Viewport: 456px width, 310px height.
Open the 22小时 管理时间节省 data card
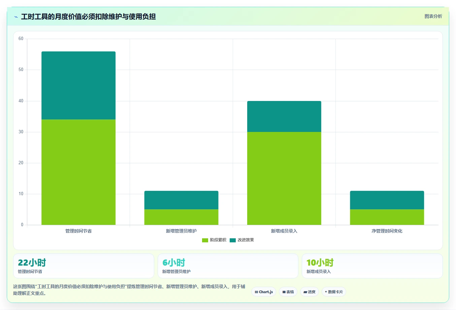click(84, 266)
